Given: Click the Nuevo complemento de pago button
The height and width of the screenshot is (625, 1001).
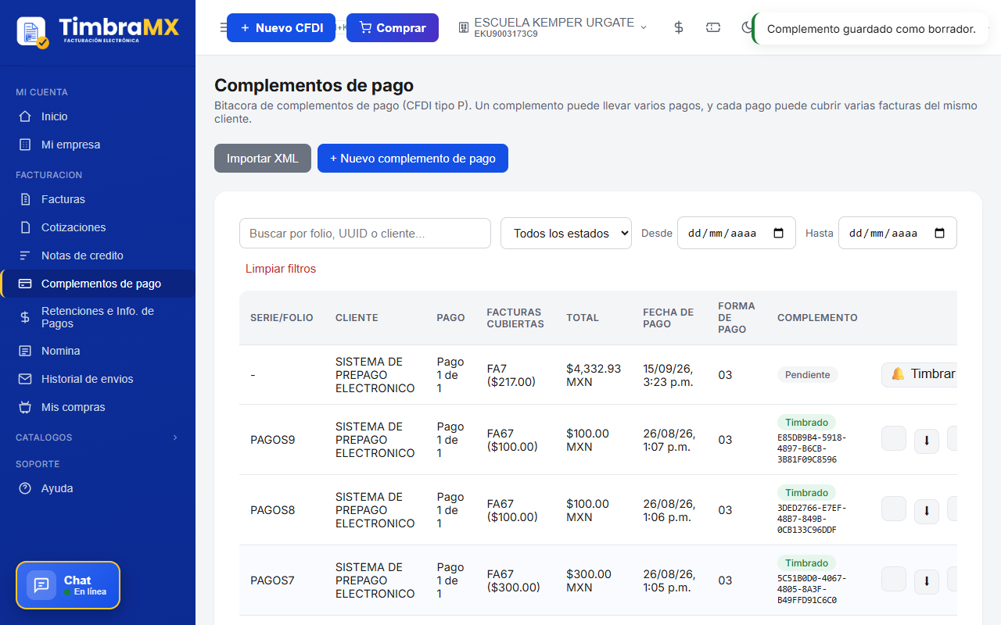Looking at the screenshot, I should (413, 158).
